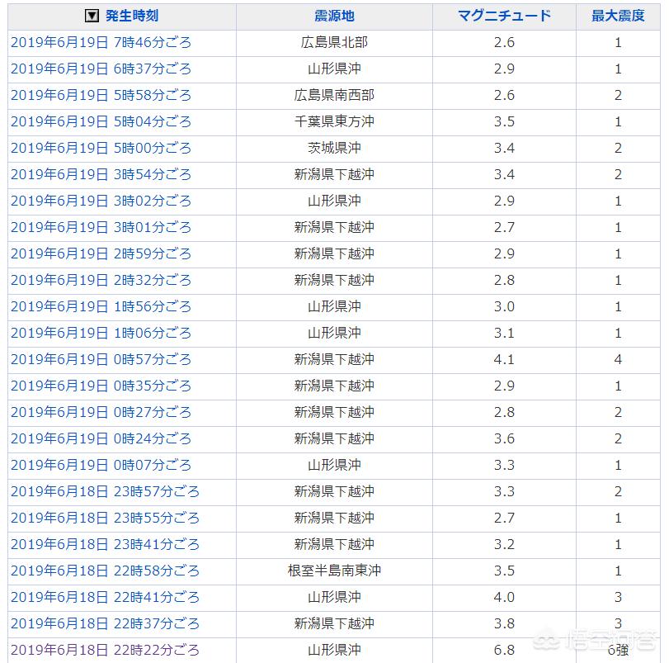This screenshot has width=669, height=663.
Task: Open the 2019年6月19日 0時57分ごろ earthquake entry
Action: (101, 360)
